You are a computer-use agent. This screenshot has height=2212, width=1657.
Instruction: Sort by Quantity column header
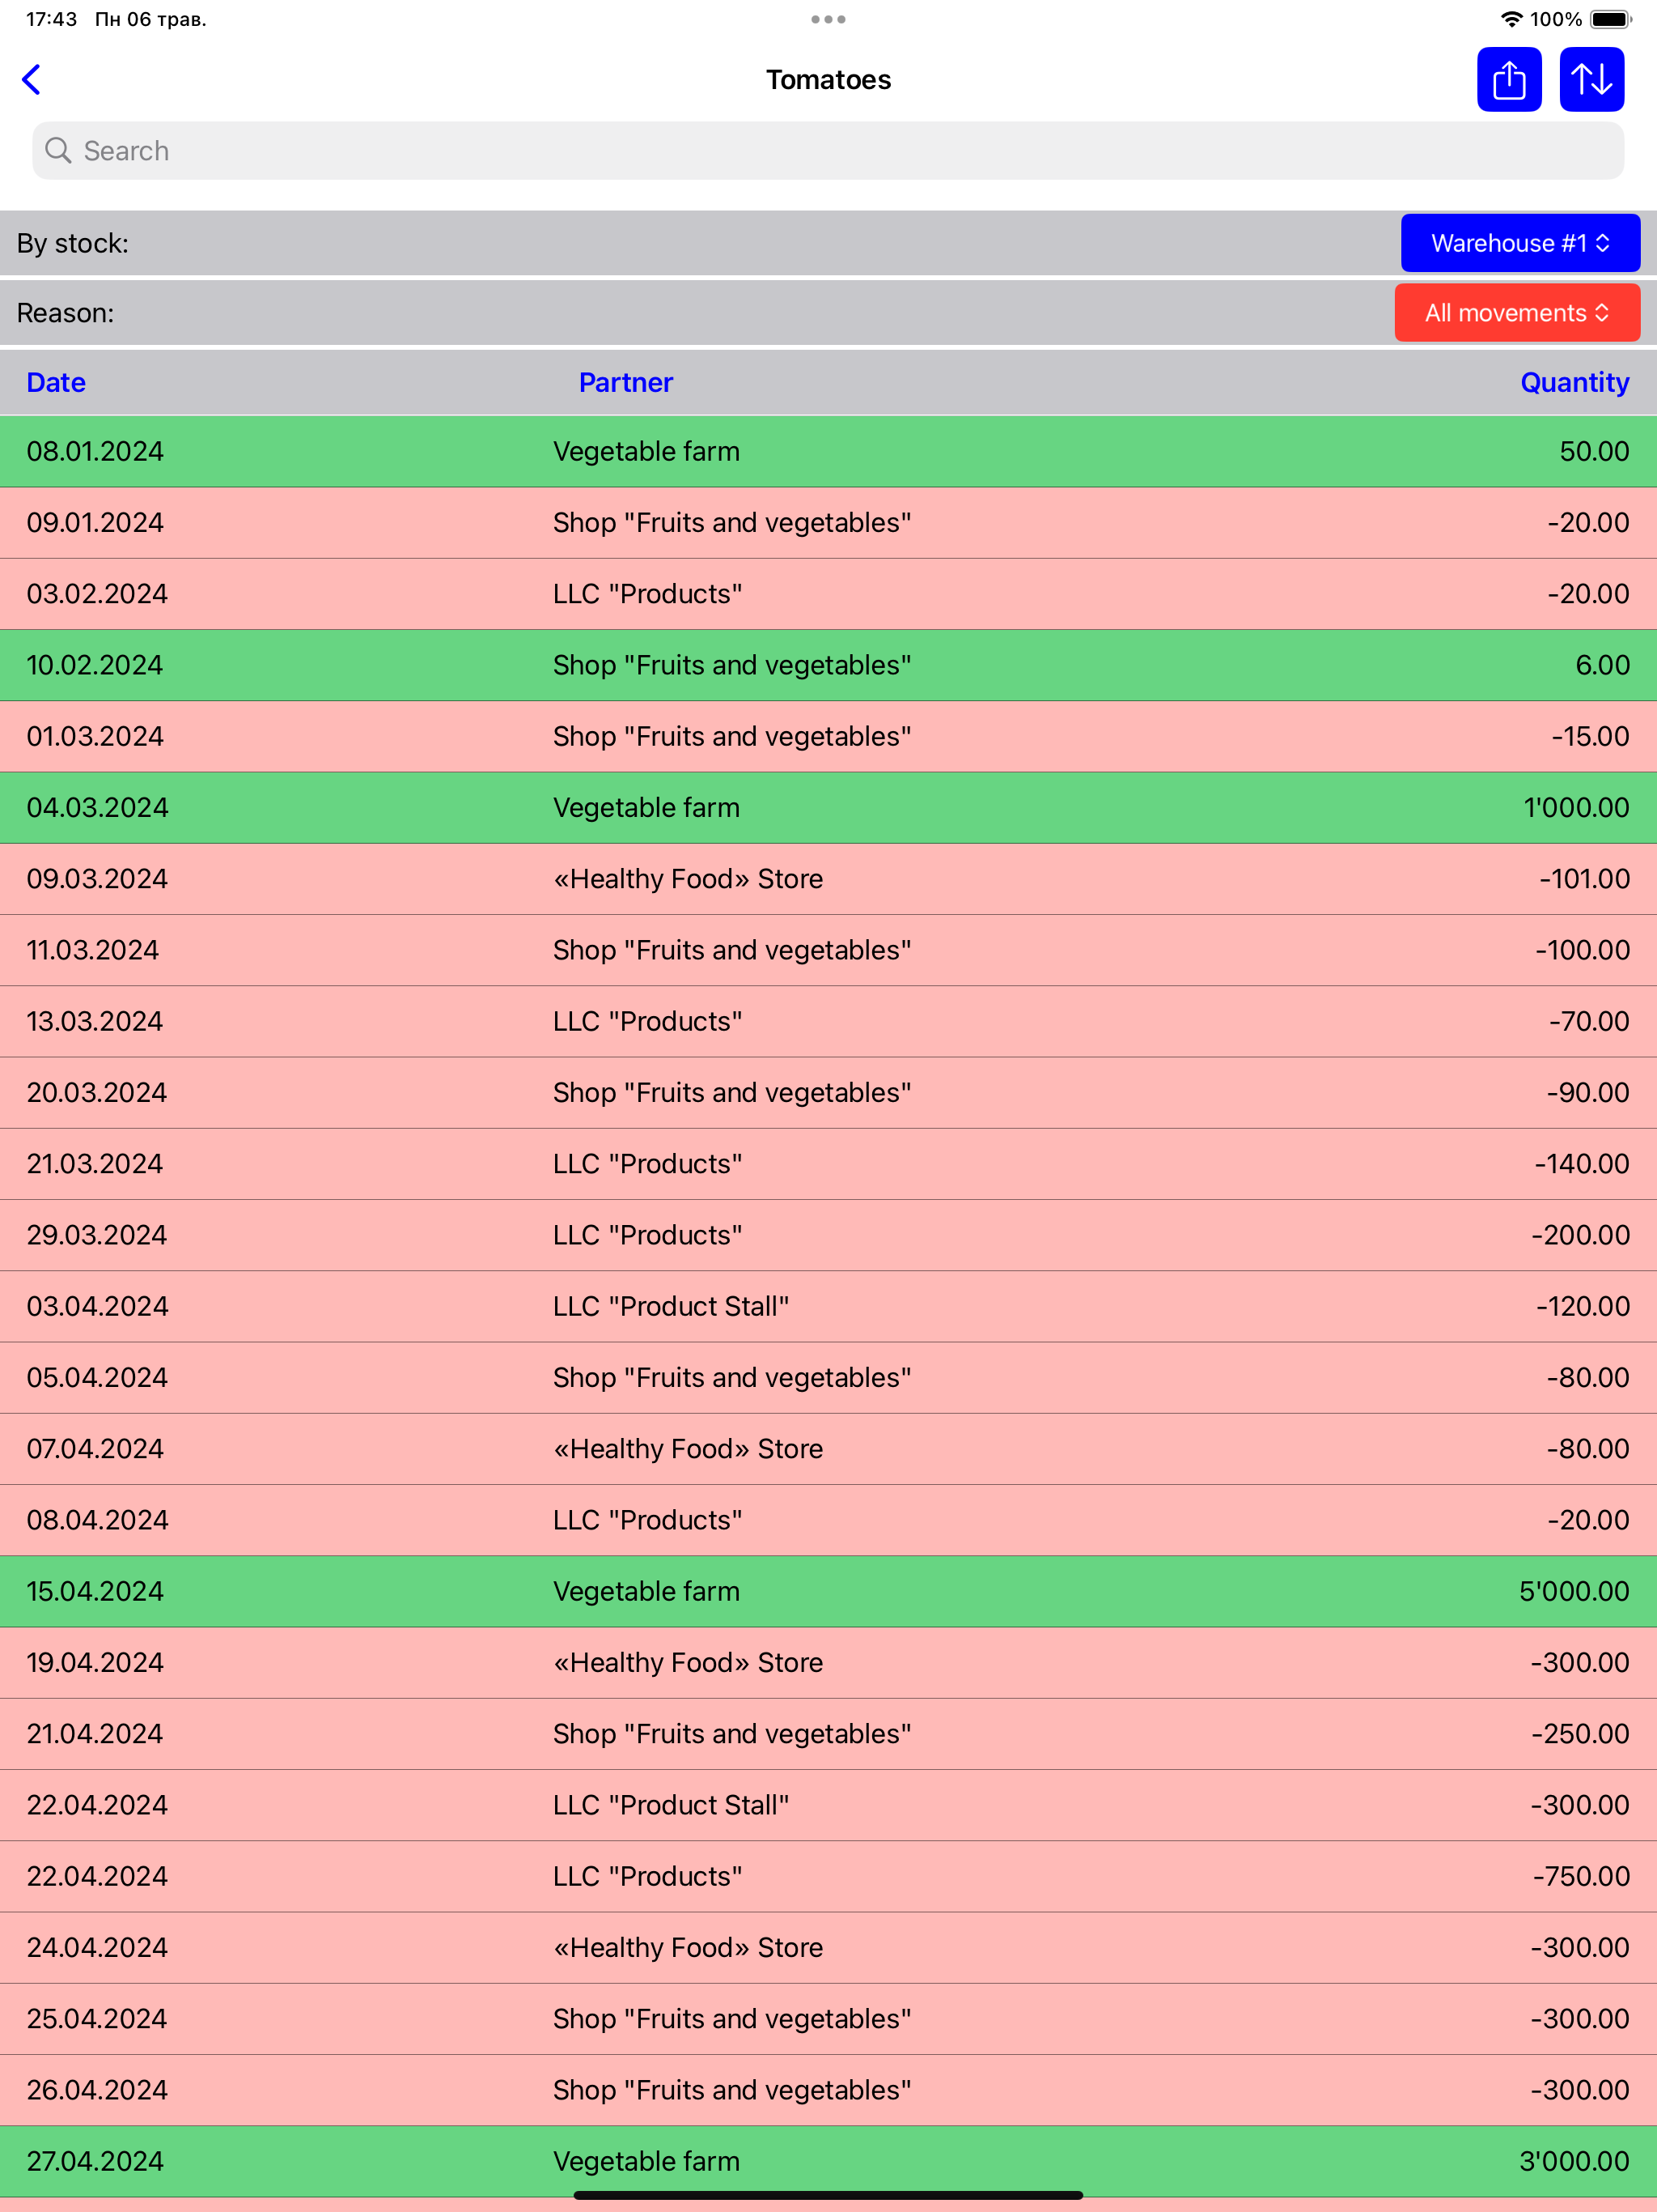coord(1574,382)
